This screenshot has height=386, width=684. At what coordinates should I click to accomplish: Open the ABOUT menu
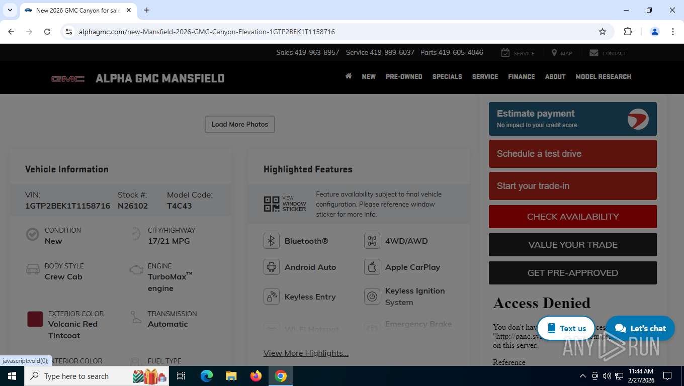pos(555,76)
